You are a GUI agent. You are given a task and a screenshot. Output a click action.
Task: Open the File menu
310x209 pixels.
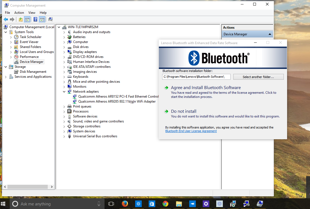[x=7, y=13]
